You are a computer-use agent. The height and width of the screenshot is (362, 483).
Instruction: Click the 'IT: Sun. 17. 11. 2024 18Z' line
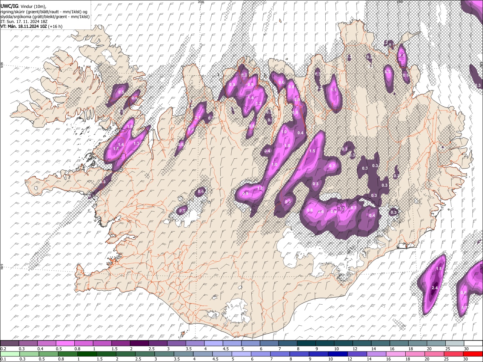pyautogui.click(x=23, y=21)
